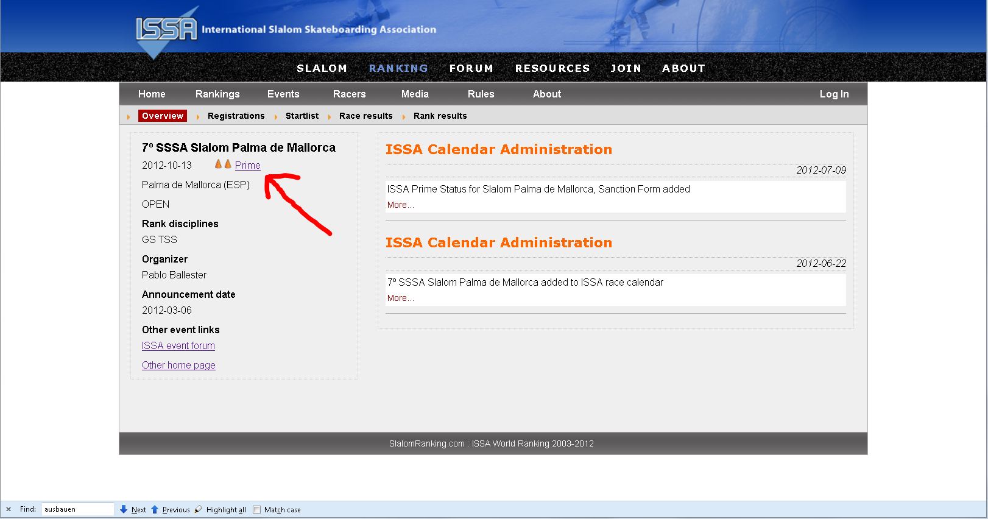The image size is (988, 519).
Task: Open the FORUM top menu
Action: click(x=471, y=68)
